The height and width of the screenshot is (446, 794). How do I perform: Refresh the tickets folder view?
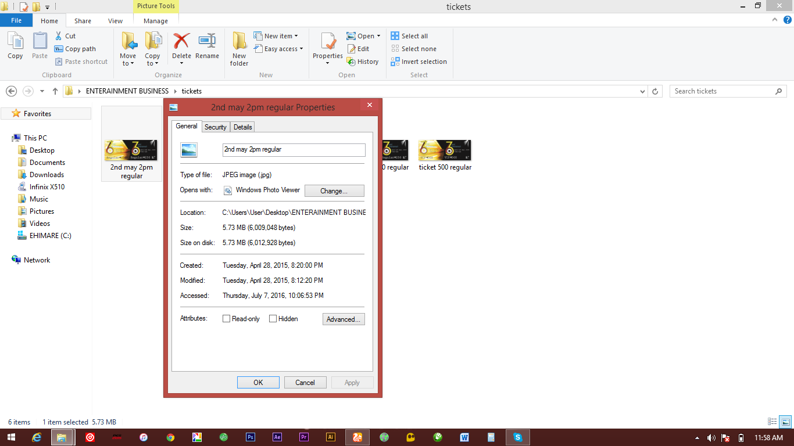(656, 91)
